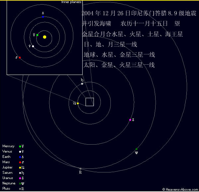This screenshot has height=192, width=199.
Task: Click the white Venus dot in the inset
Action: coord(33,46)
